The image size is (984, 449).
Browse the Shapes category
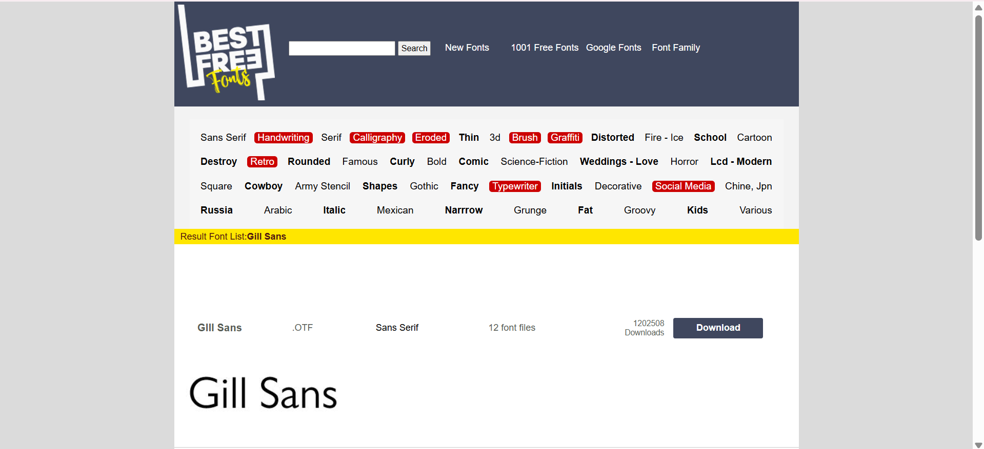pos(380,186)
